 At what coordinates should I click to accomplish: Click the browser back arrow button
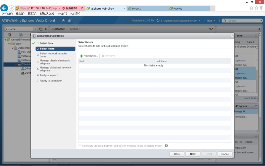pos(4,8)
